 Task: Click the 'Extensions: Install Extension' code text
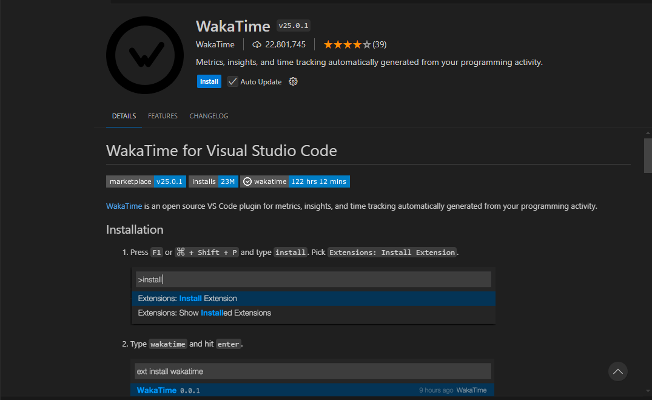pos(392,253)
